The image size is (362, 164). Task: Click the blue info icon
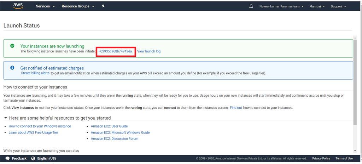tap(12, 68)
